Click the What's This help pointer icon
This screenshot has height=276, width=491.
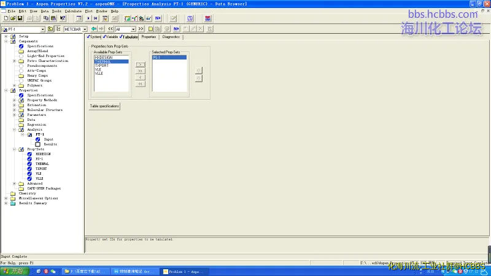coord(63,18)
